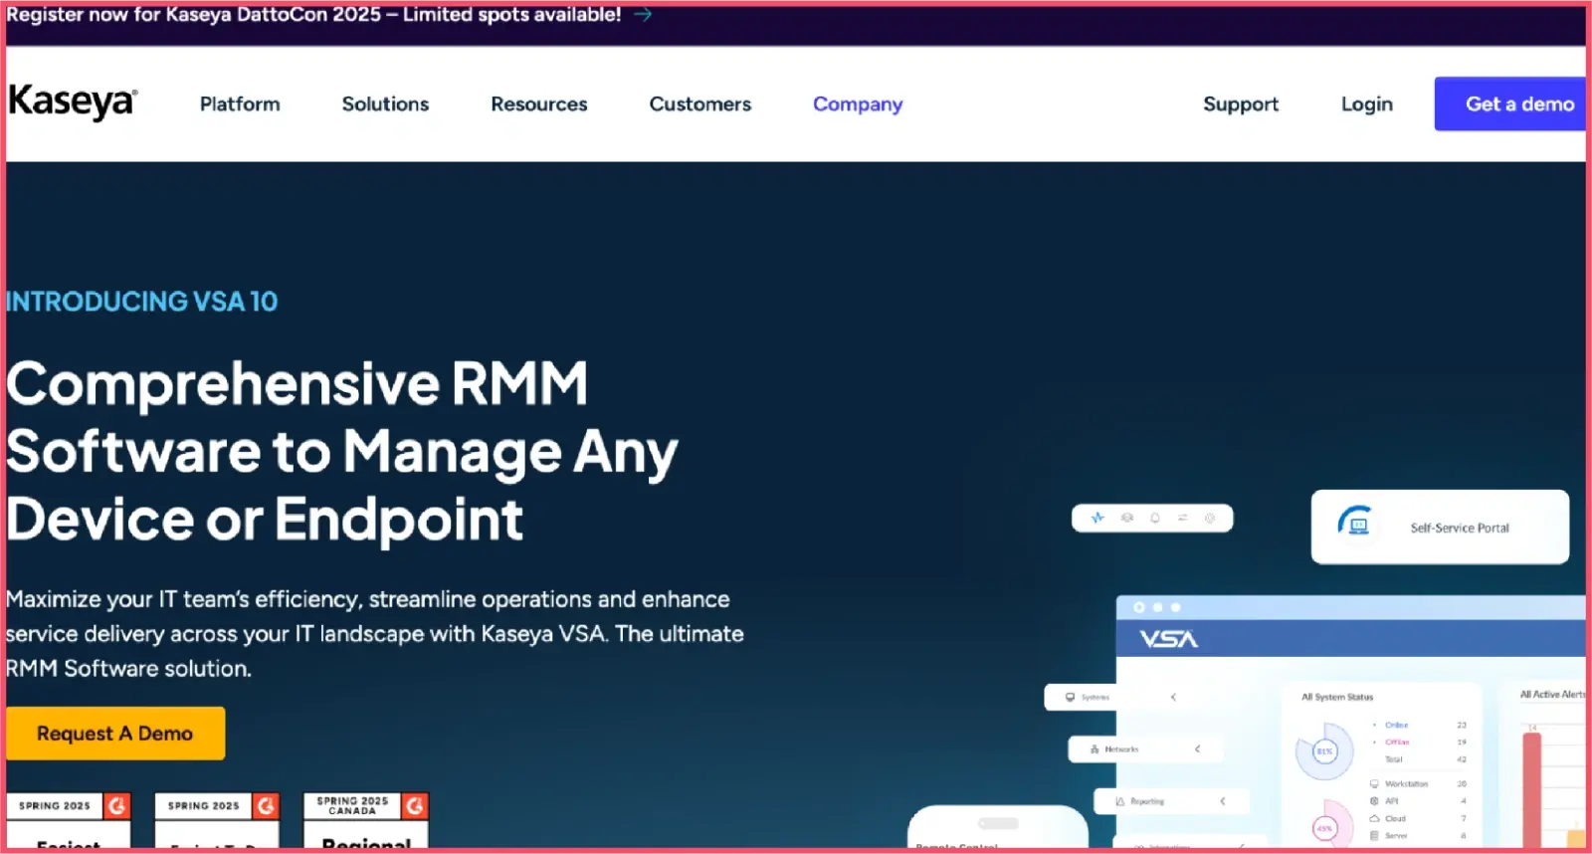Open the Platform menu
Image resolution: width=1592 pixels, height=854 pixels.
(240, 104)
